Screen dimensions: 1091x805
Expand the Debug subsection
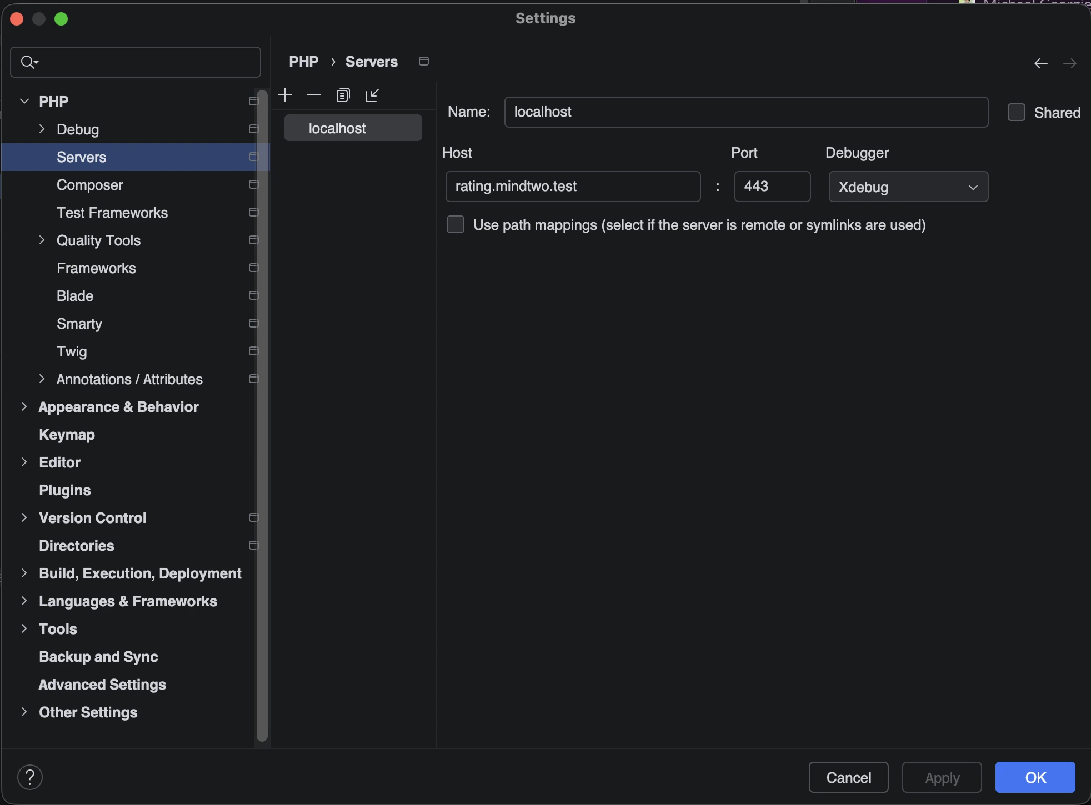42,129
